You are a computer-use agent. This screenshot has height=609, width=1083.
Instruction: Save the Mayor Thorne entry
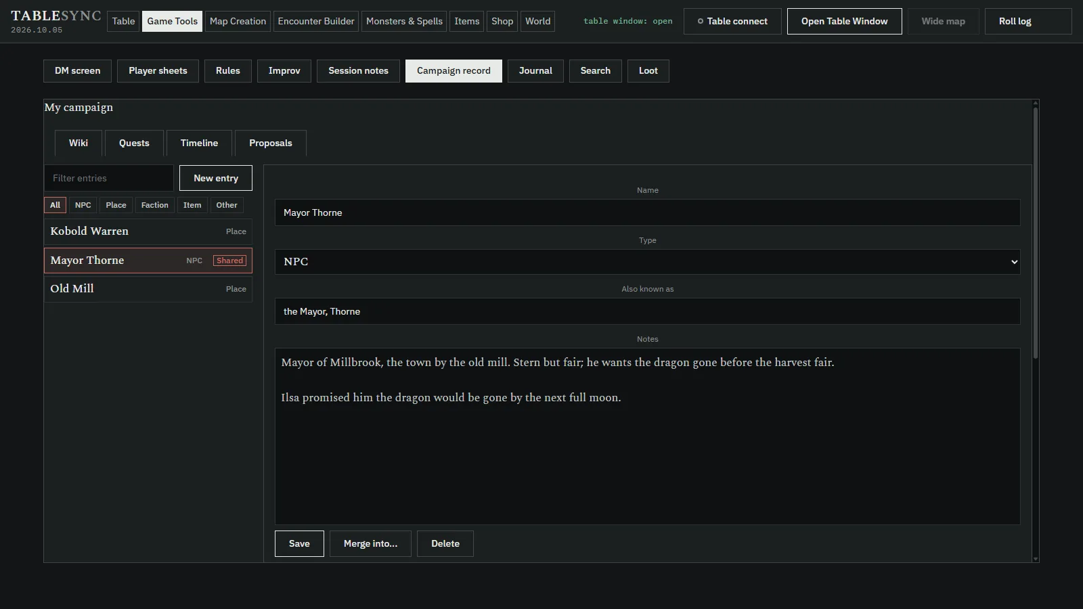[x=299, y=543]
